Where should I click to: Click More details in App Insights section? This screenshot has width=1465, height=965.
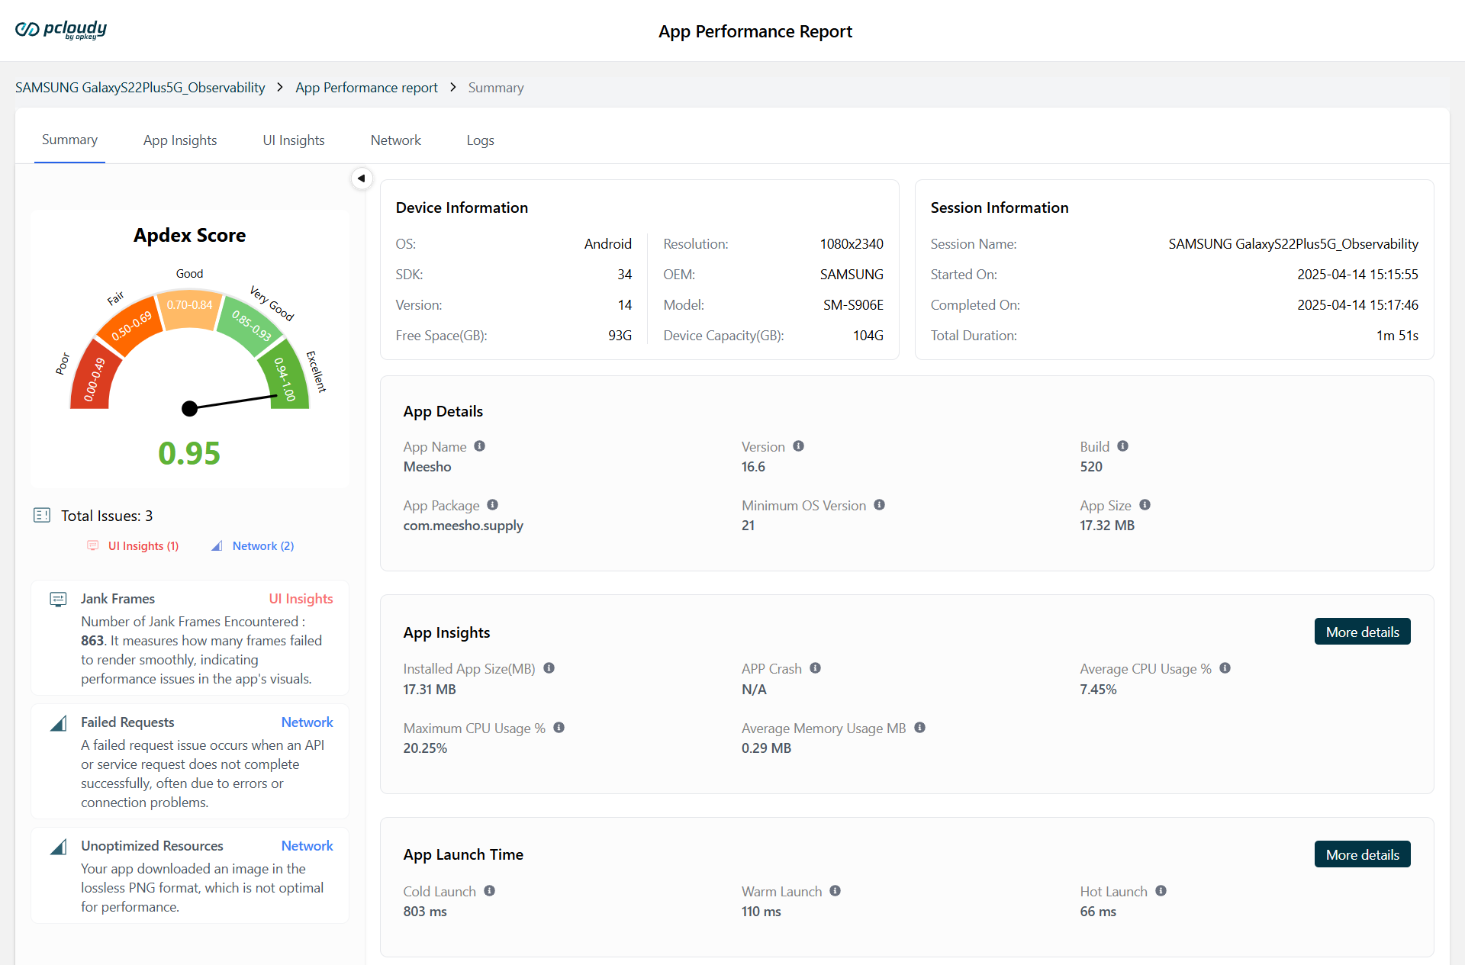pyautogui.click(x=1362, y=632)
